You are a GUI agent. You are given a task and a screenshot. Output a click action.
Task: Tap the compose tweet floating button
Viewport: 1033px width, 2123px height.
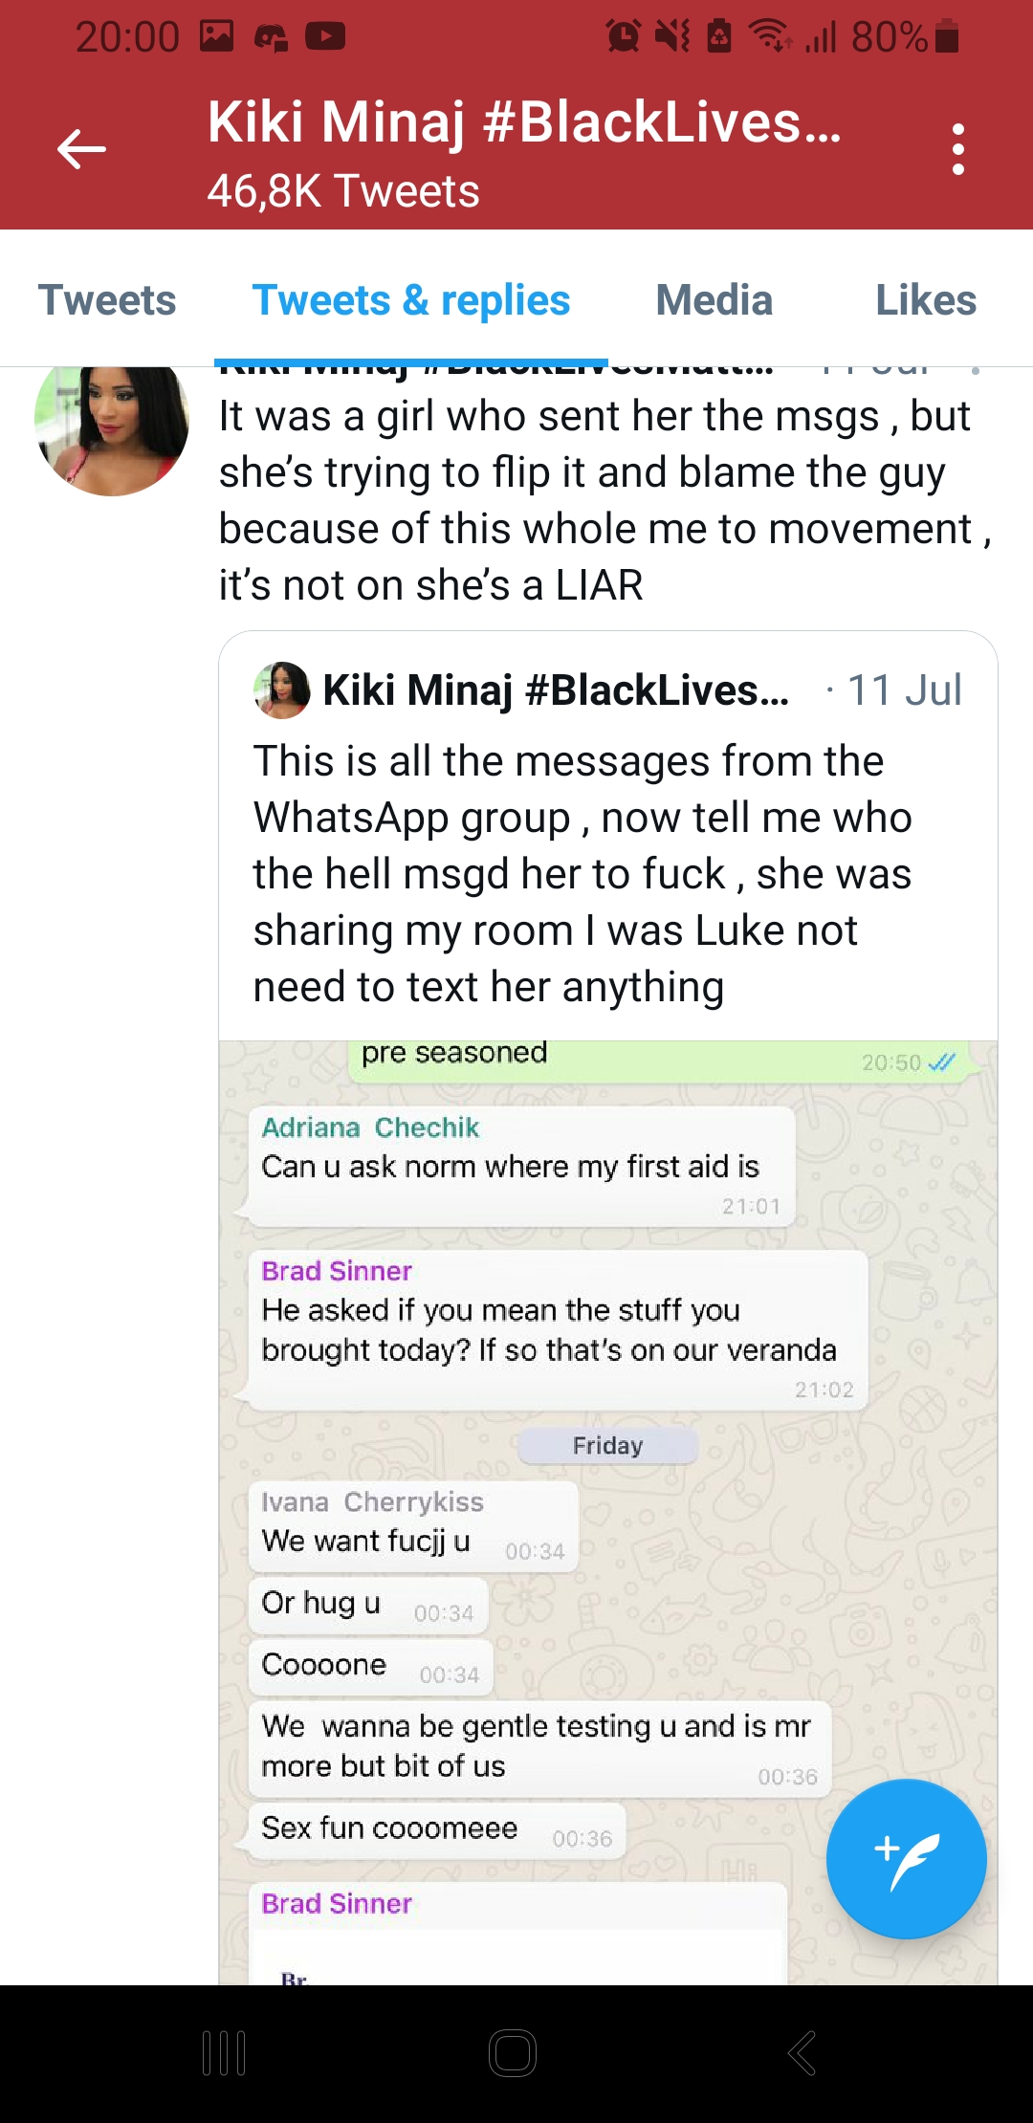[905, 1859]
